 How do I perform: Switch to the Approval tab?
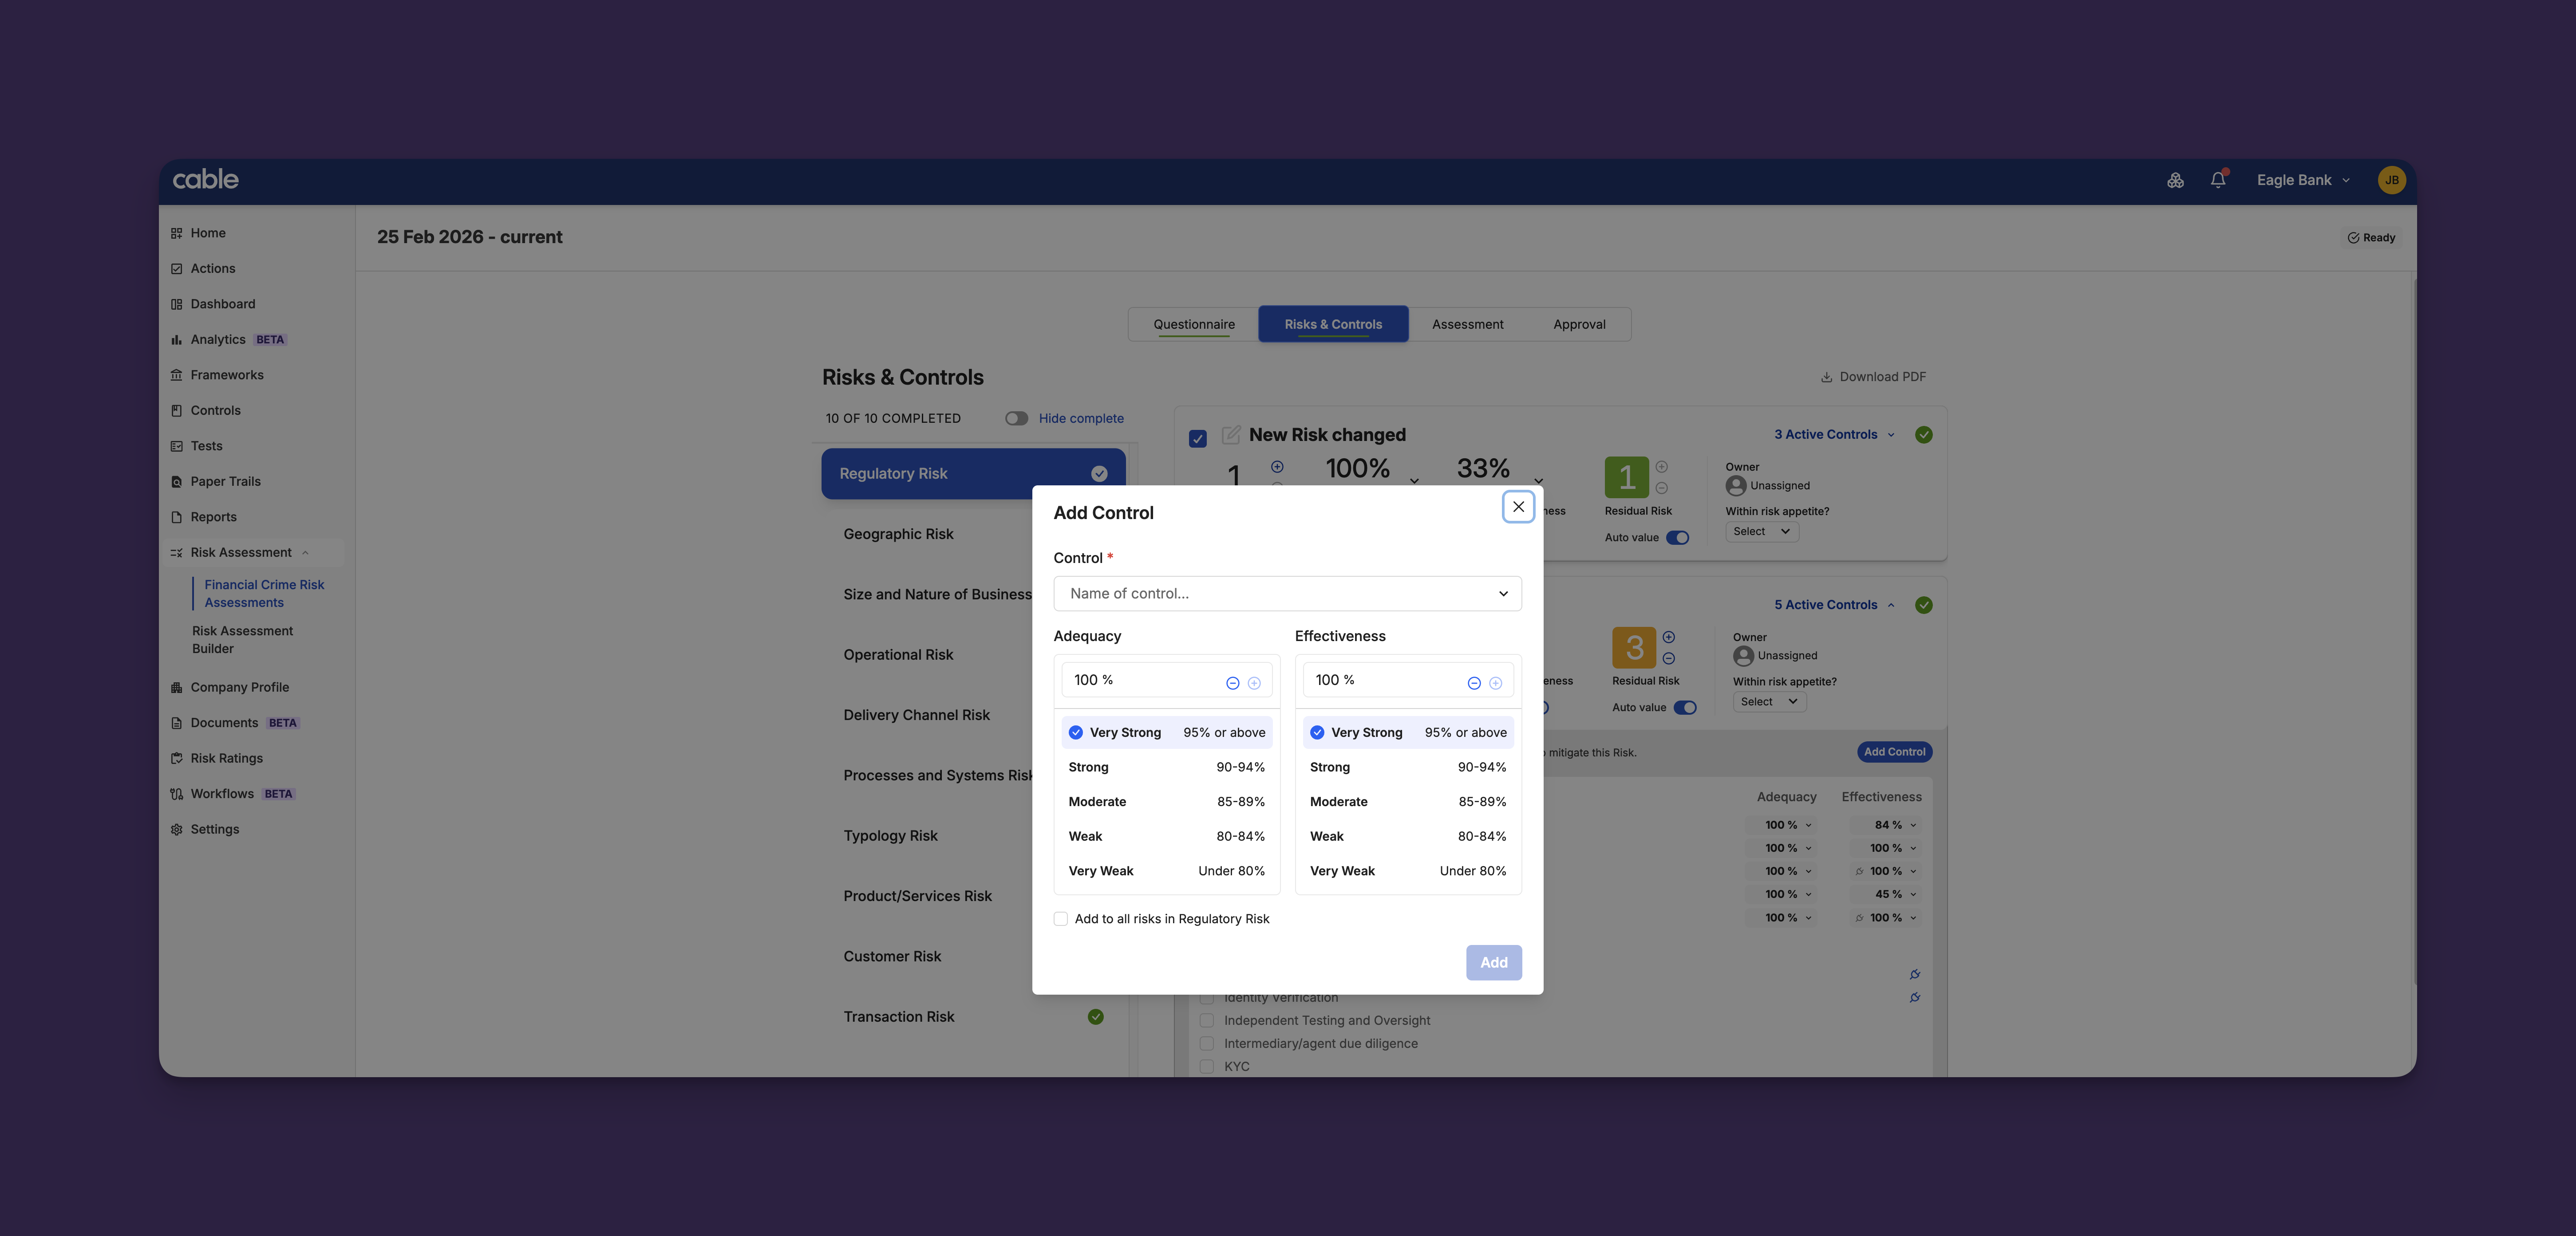(x=1579, y=325)
